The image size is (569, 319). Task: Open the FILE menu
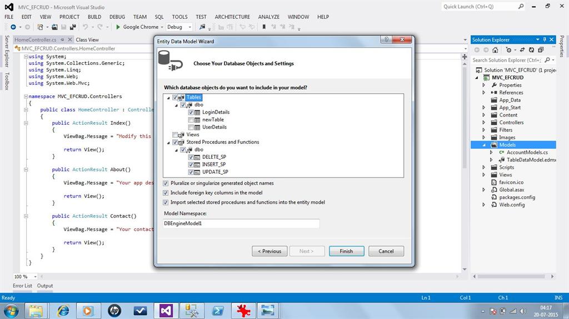(9, 17)
